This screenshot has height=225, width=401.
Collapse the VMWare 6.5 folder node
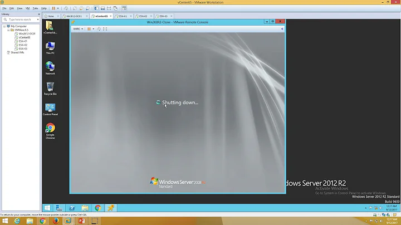click(8, 30)
